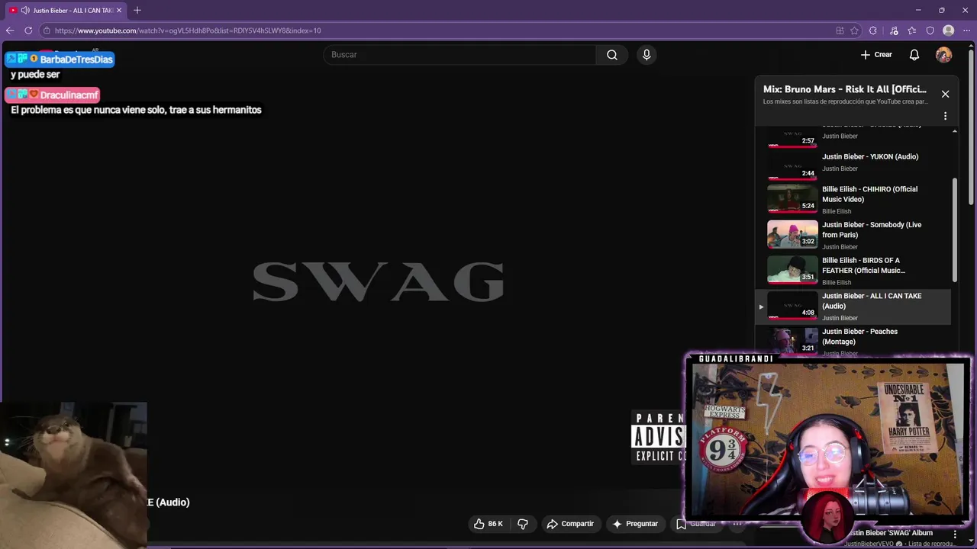Click the playlist scroll-up arrow
Viewport: 977px width, 549px height.
point(954,132)
